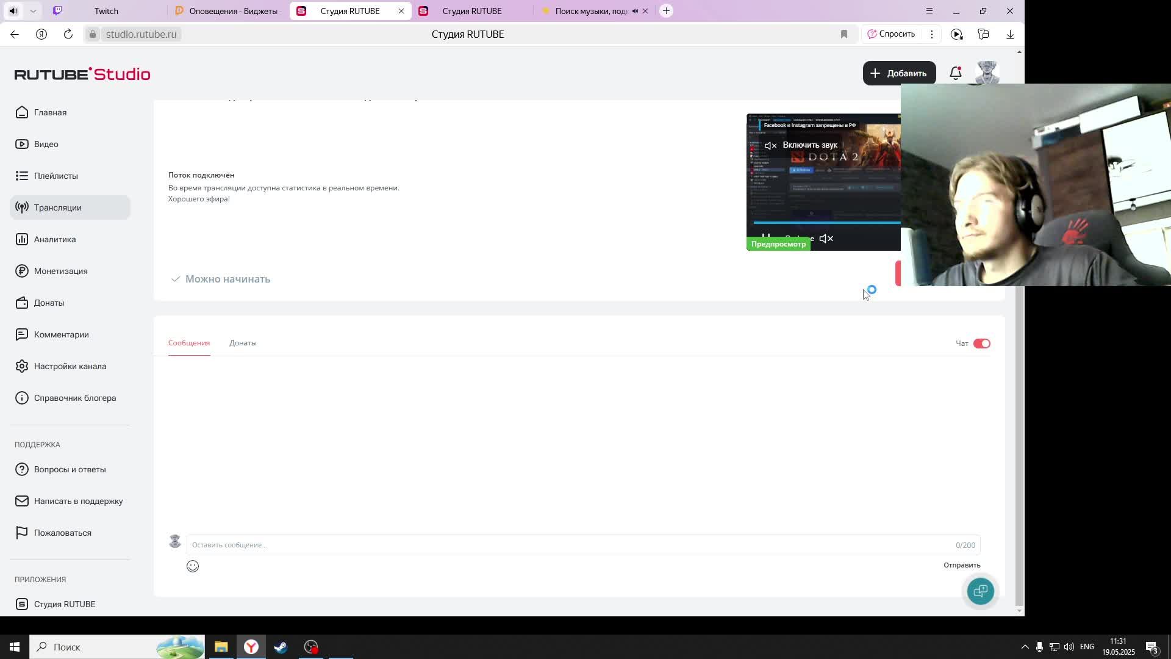1171x659 pixels.
Task: Open the notifications bell icon
Action: [955, 73]
